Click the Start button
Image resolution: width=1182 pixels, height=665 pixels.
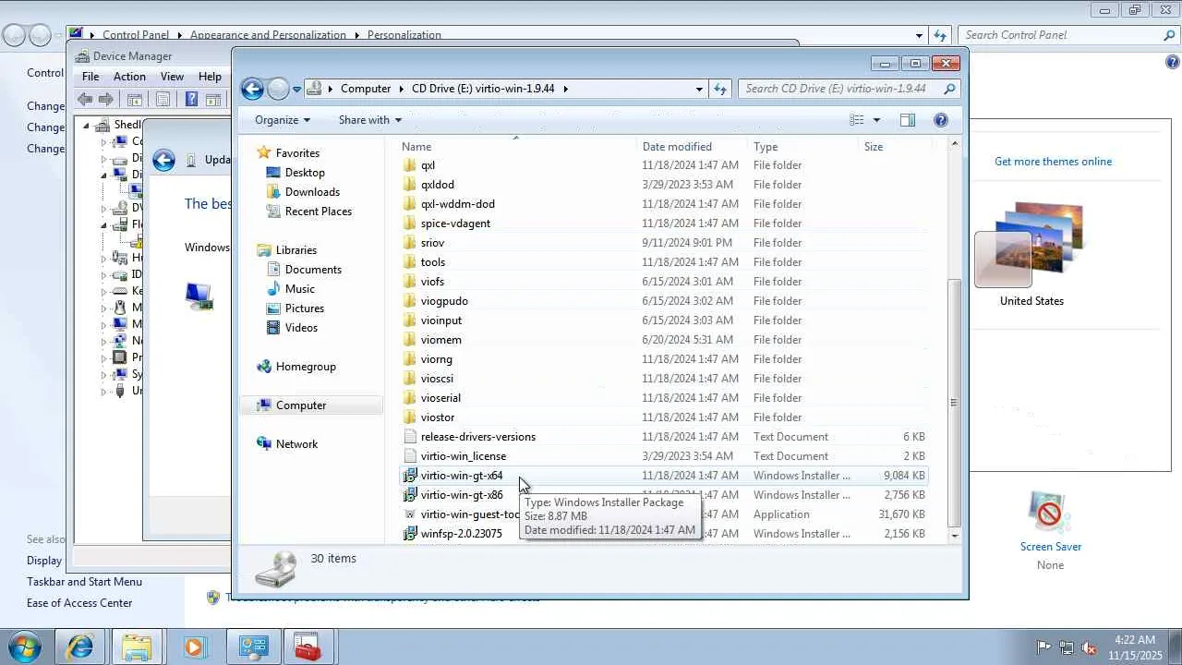(x=24, y=647)
